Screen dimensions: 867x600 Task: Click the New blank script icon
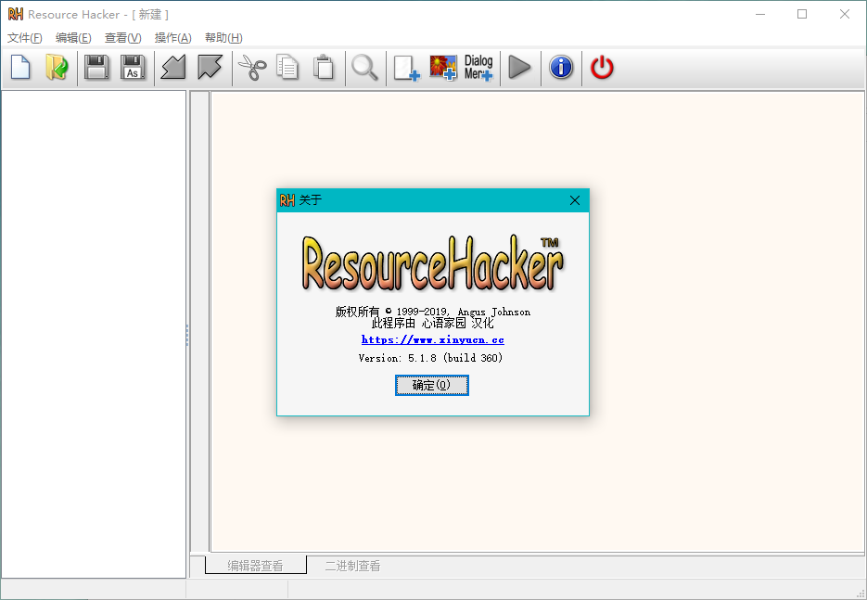pos(20,68)
